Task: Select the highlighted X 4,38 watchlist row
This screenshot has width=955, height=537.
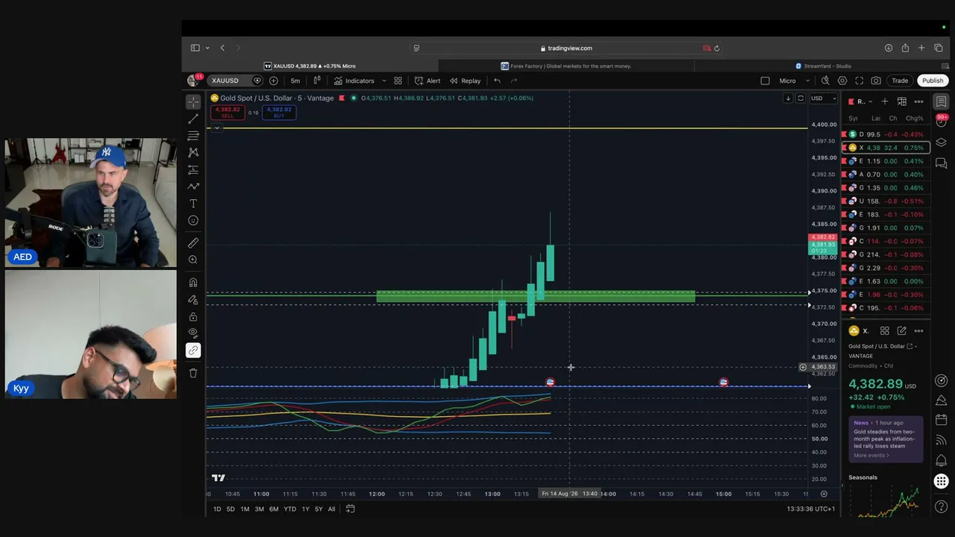Action: point(885,148)
